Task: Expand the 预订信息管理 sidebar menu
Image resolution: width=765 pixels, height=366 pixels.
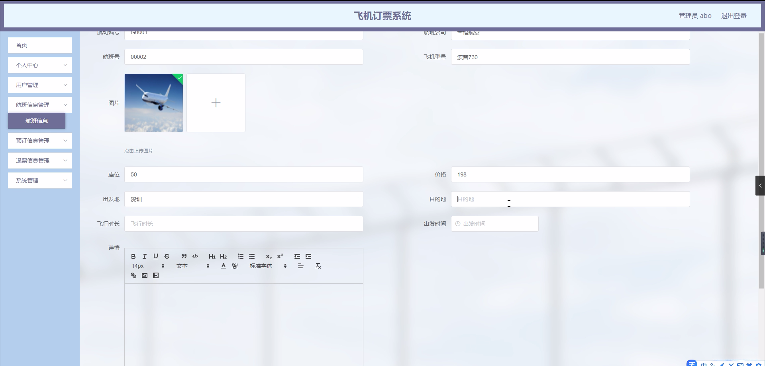Action: [x=40, y=141]
